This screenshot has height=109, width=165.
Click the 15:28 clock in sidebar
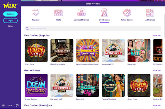(10, 105)
